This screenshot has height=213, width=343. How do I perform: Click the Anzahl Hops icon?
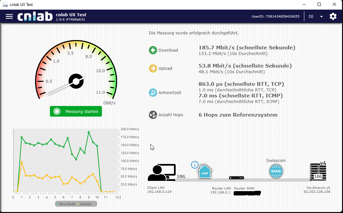pos(153,115)
